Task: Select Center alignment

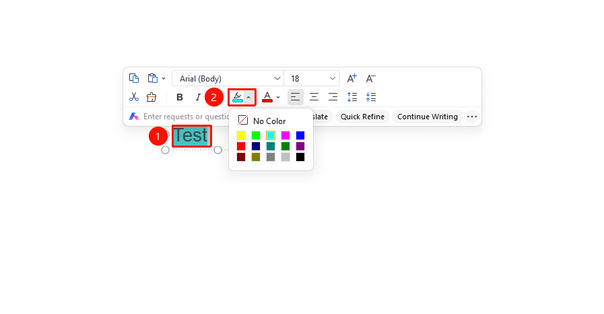Action: [x=314, y=97]
